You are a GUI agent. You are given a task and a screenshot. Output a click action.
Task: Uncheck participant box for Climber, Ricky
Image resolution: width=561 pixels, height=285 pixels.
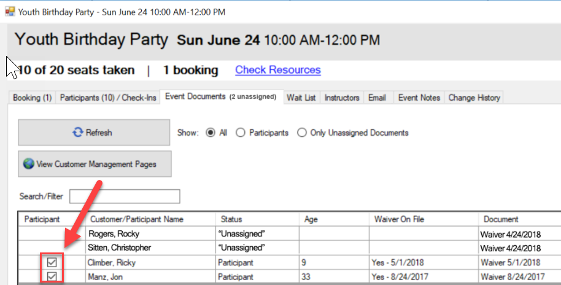52,262
